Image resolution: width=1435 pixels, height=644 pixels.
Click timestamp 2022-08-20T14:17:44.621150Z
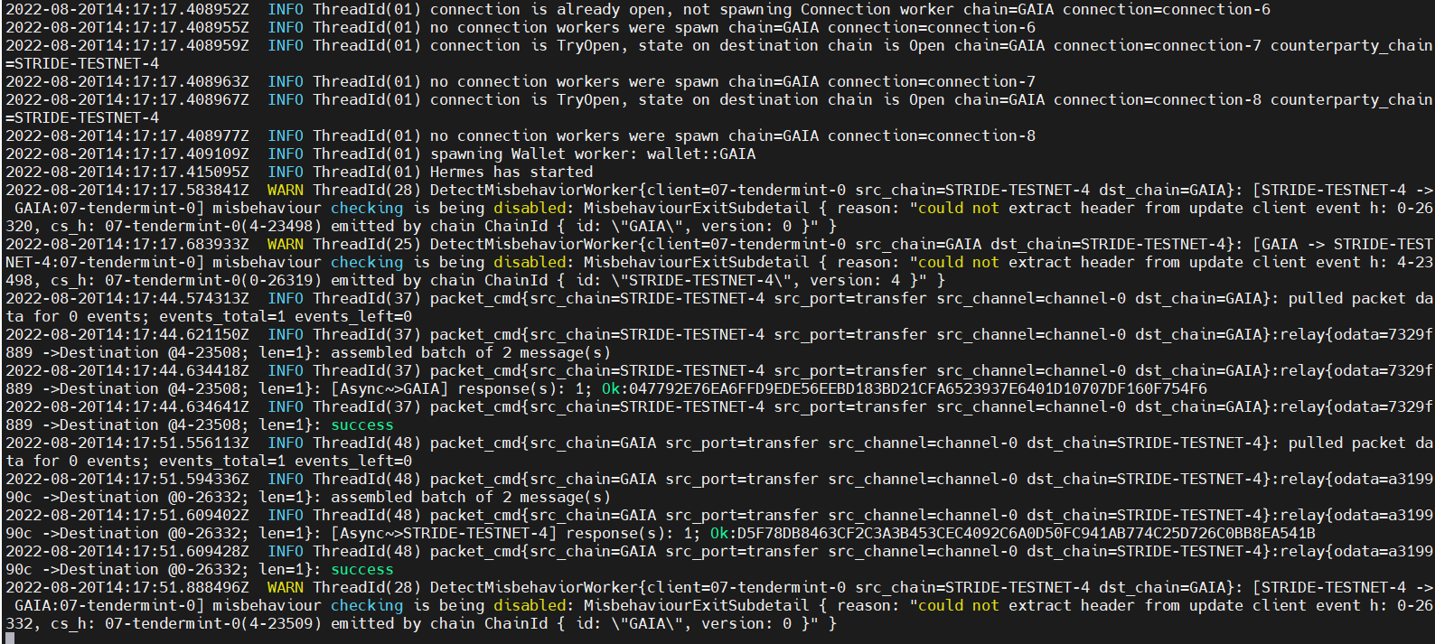[127, 334]
